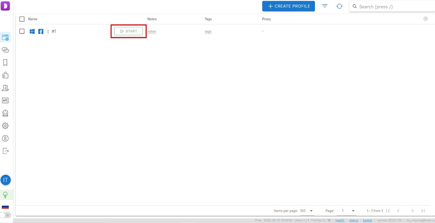This screenshot has width=435, height=223.
Task: Tick the checkbox for profile #1
Action: (x=22, y=31)
